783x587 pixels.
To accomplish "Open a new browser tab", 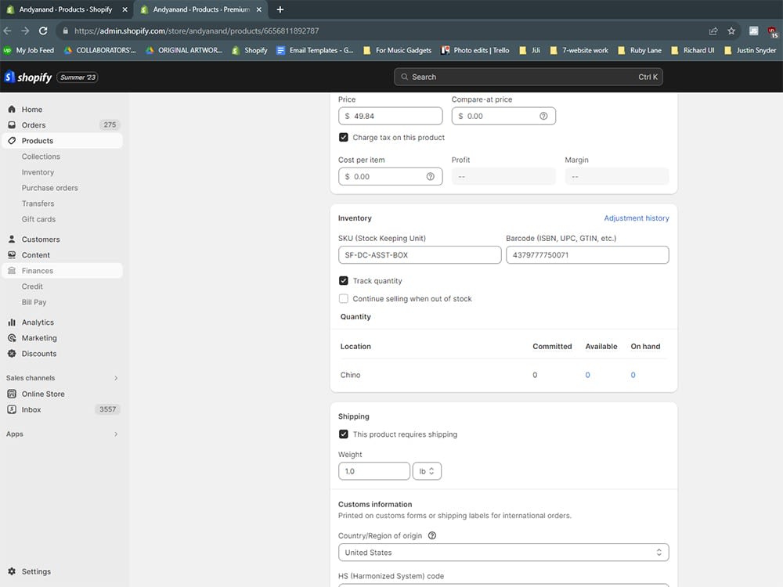I will pos(280,9).
